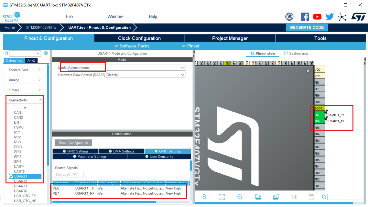The image size is (368, 207).
Task: Select SPI1 in Connectivity list
Action: coord(17,152)
